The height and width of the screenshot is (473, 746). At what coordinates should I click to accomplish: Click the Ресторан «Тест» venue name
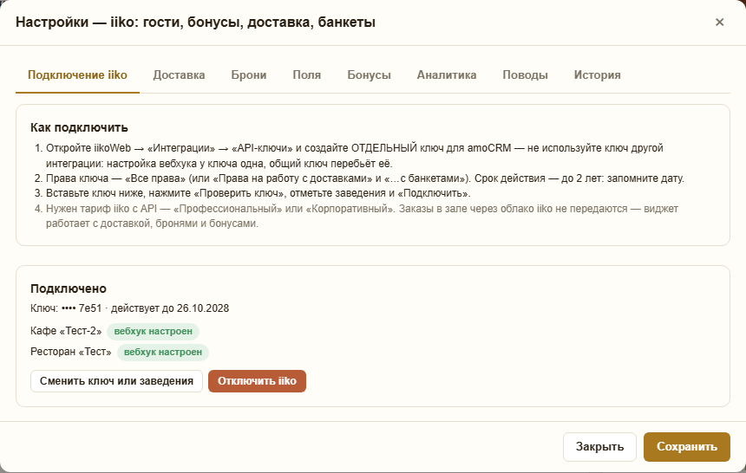(x=71, y=352)
